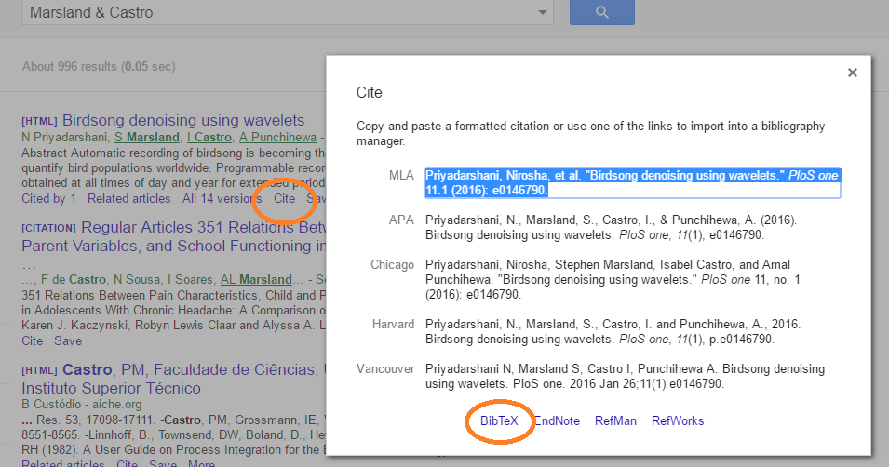Open RefWorks export link
The width and height of the screenshot is (889, 467).
pos(678,421)
